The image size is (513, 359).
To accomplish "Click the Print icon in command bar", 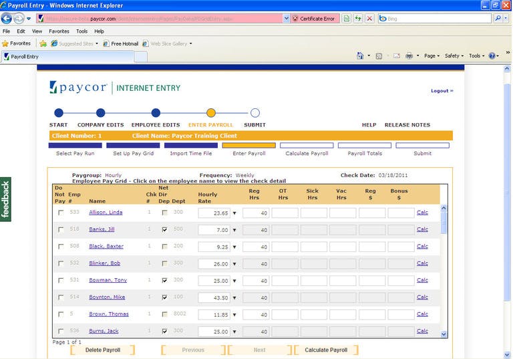I will pos(409,56).
